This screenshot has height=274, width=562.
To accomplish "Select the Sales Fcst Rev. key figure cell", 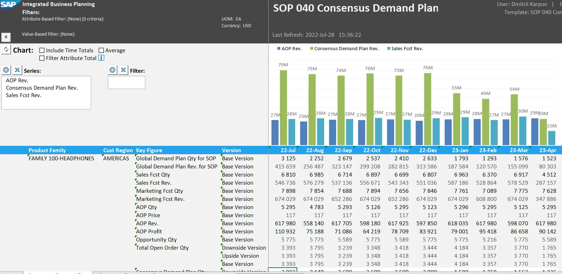I will pos(154,183).
